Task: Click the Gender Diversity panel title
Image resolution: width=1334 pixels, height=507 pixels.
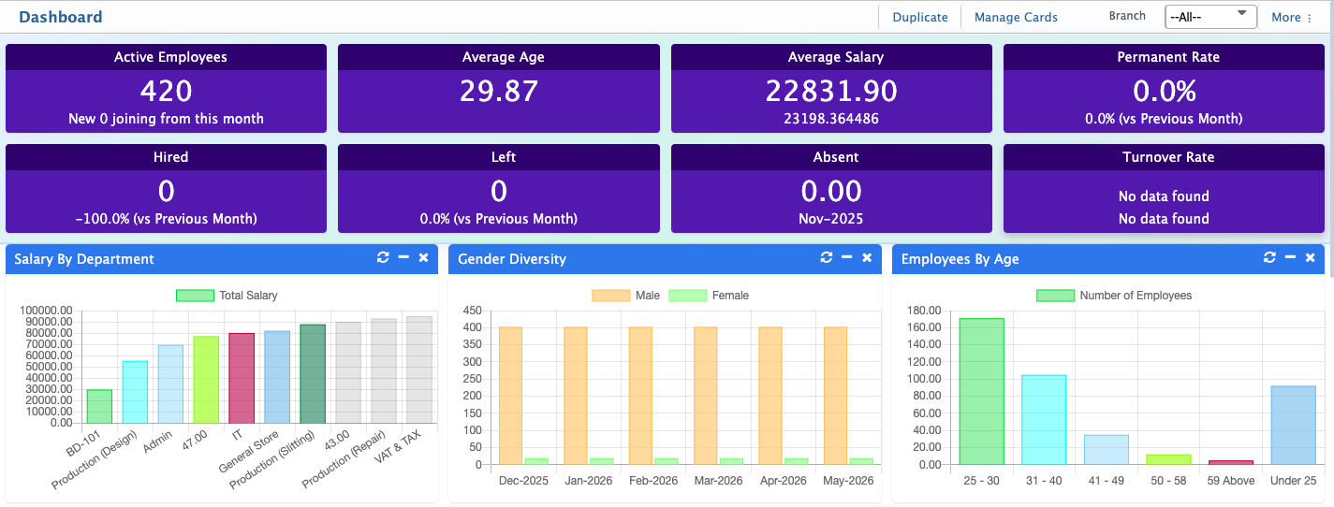Action: pos(512,259)
